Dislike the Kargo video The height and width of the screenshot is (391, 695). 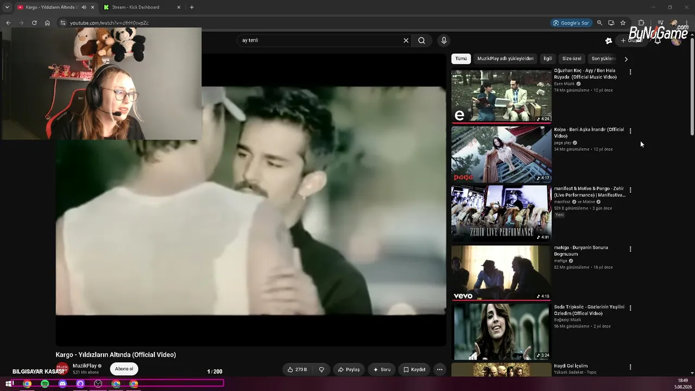click(x=321, y=370)
